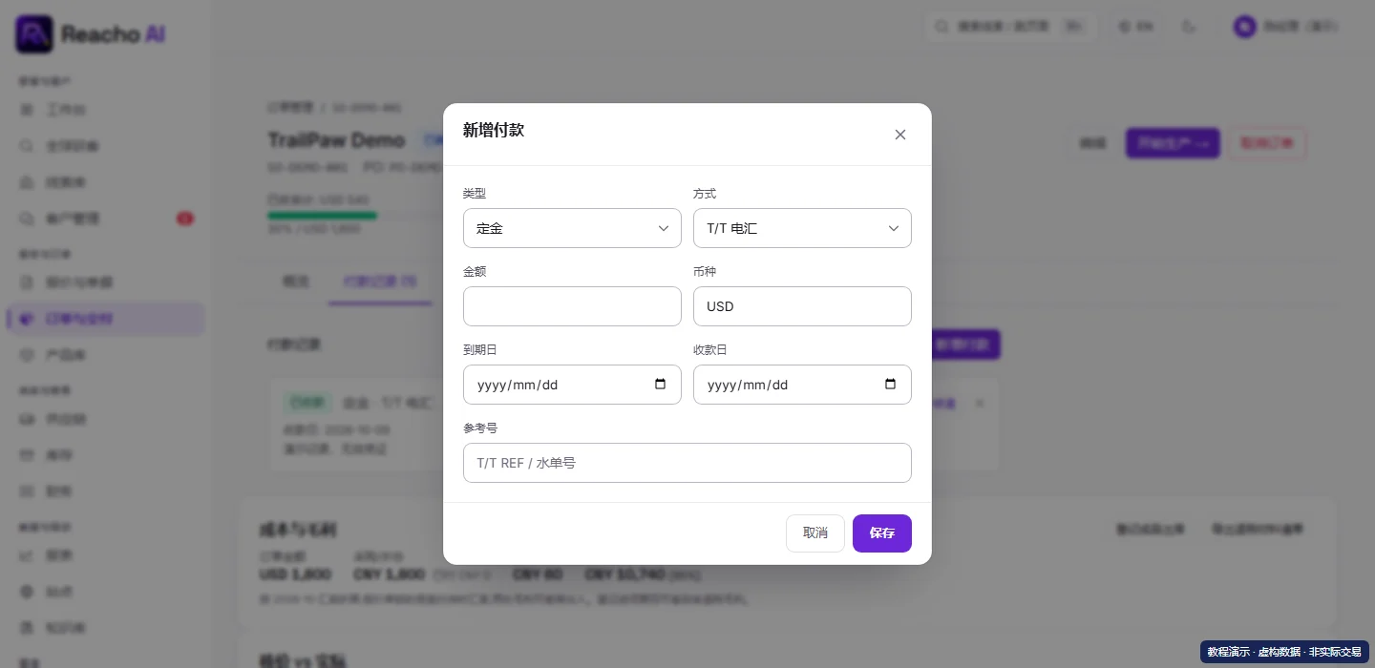Close the 新增付款 dialog with the X
Viewport: 1375px width, 668px height.
[x=899, y=135]
